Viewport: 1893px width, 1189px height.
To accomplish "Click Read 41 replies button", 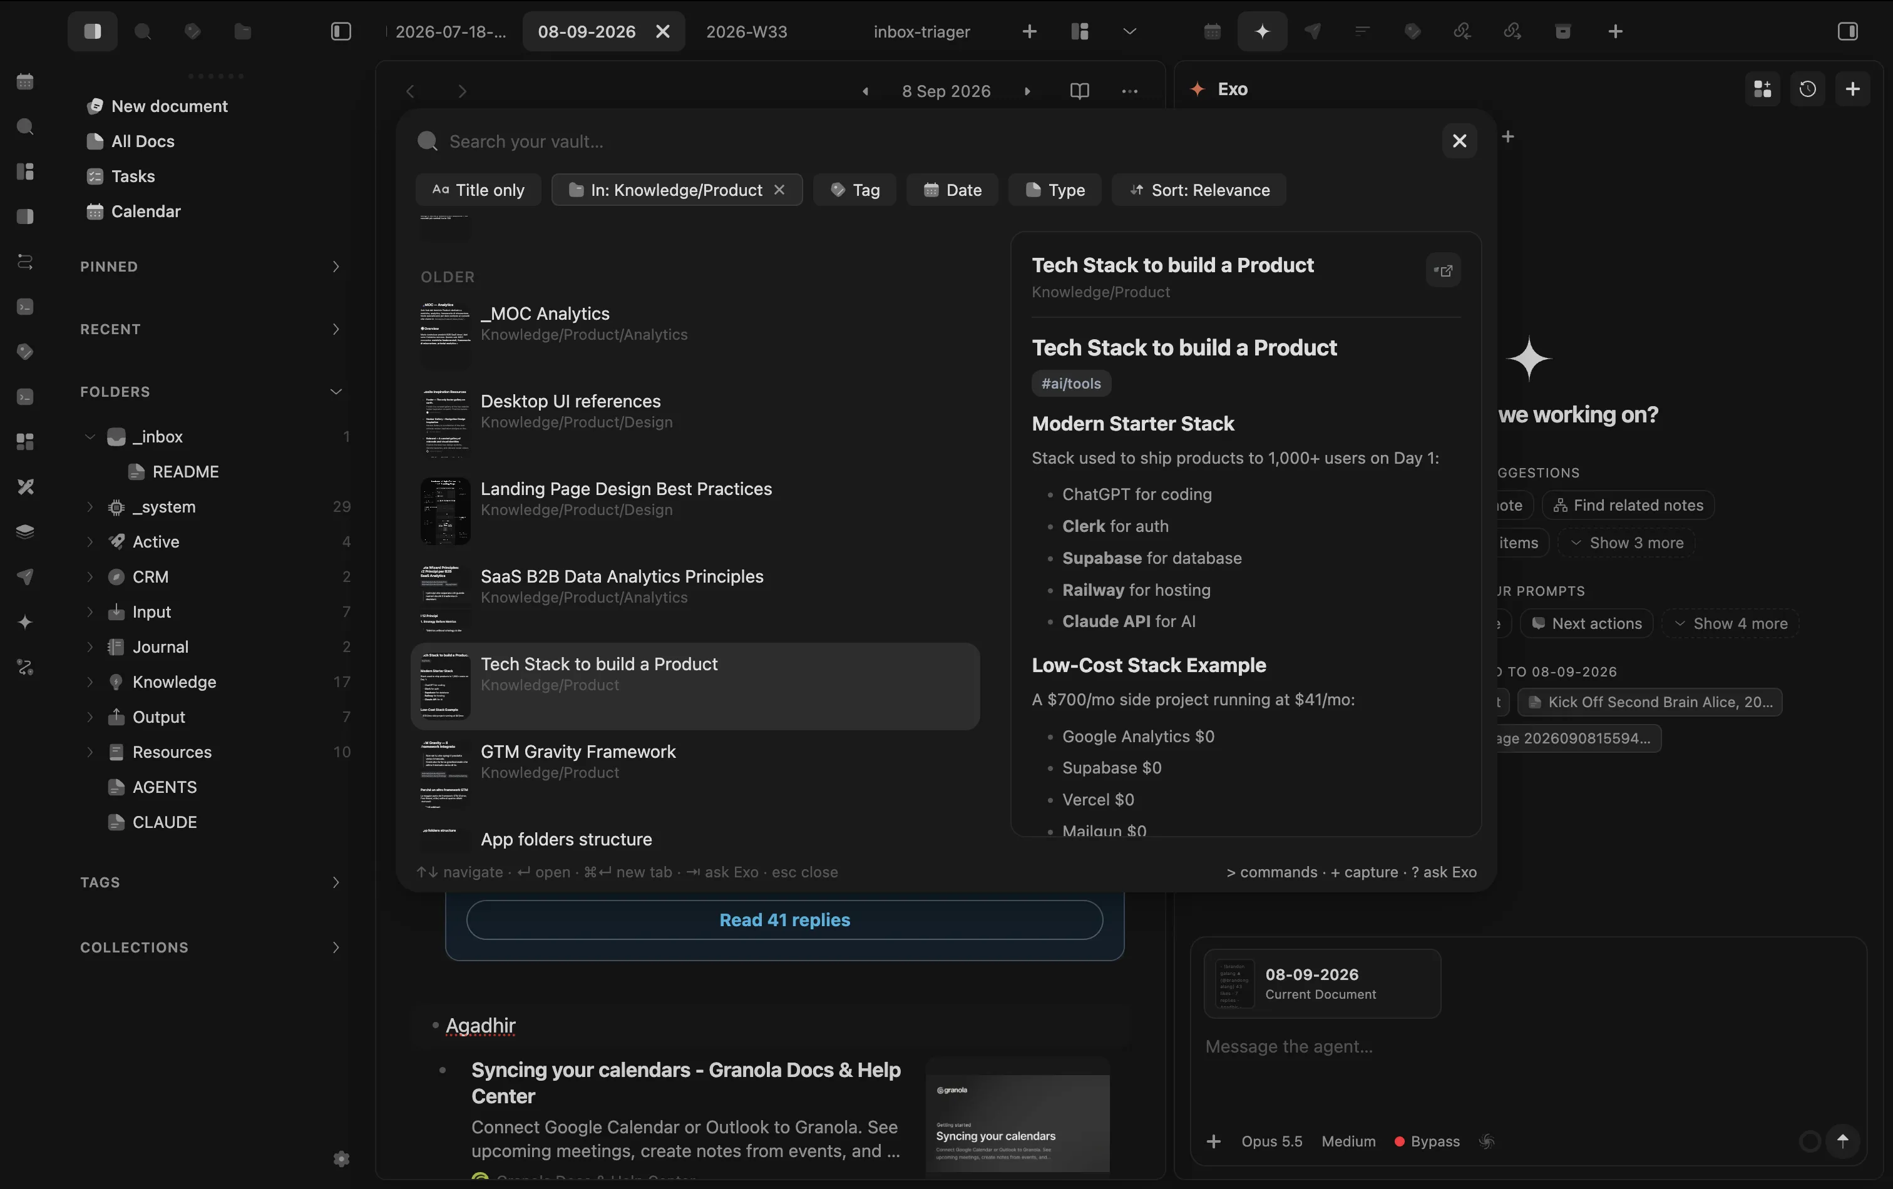I will (x=784, y=919).
